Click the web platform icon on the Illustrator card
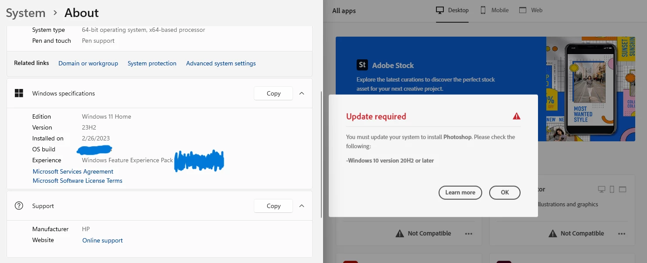Screen dimensions: 647x263 623,189
